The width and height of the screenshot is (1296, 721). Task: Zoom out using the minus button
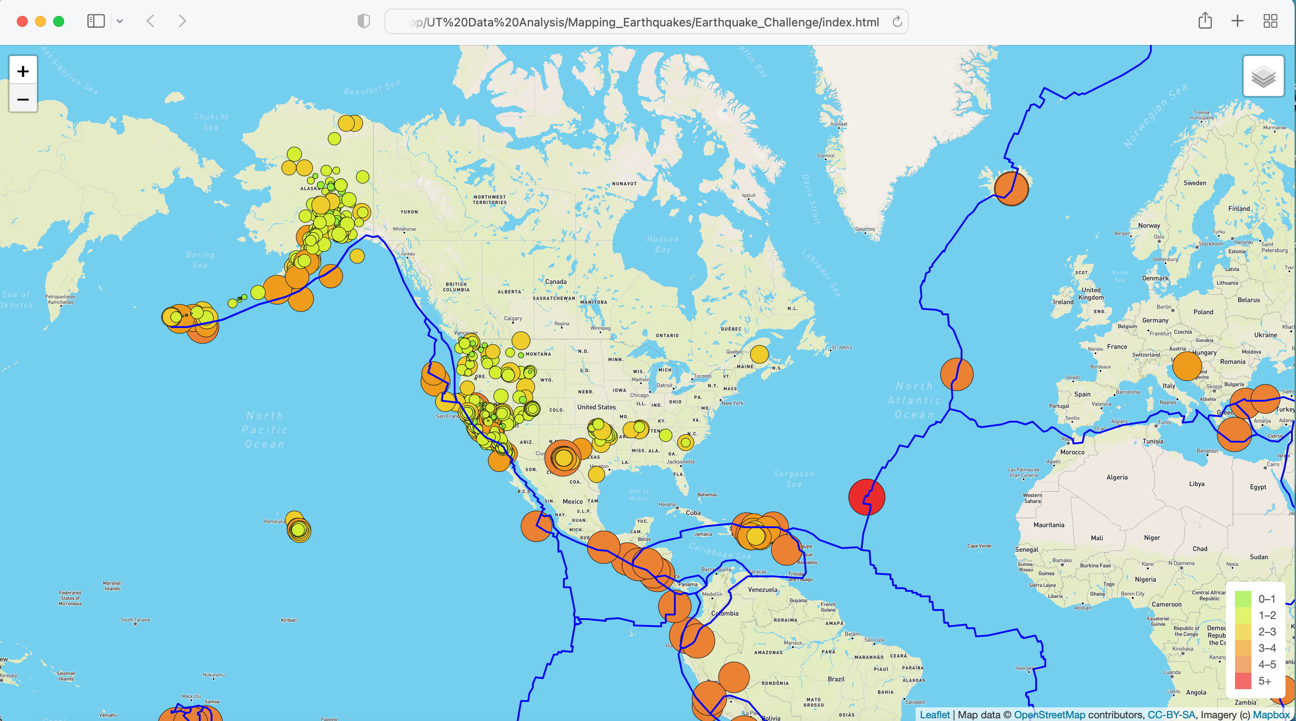pos(23,100)
